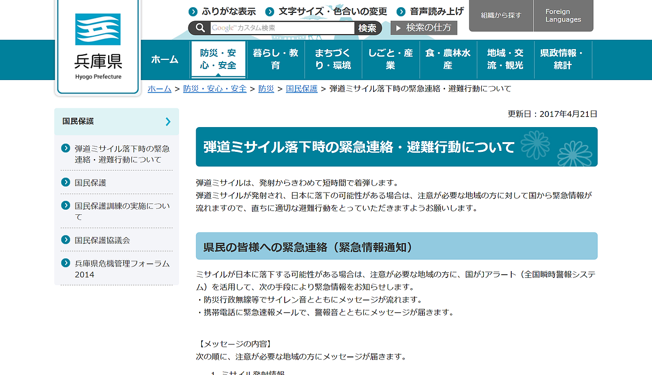Follow the 国民保護 breadcrumb link

point(302,89)
